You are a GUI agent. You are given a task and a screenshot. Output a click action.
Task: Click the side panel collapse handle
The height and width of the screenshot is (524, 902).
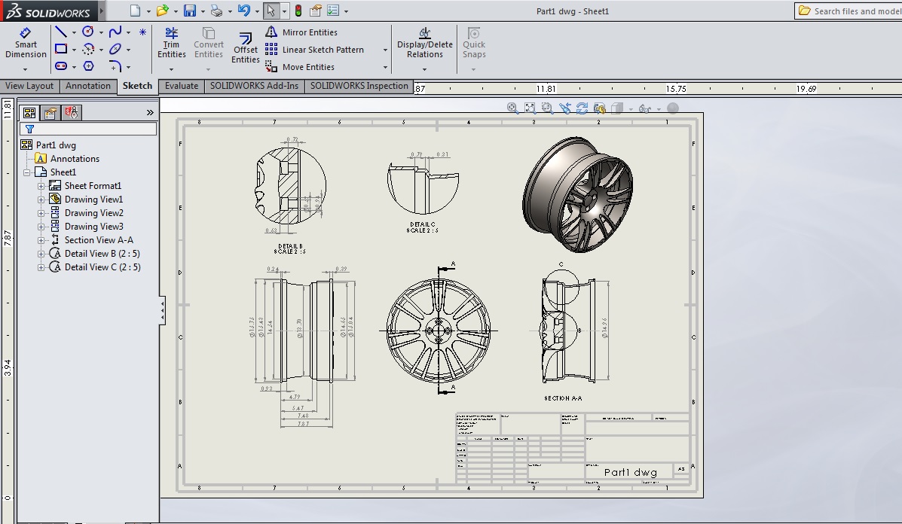point(162,311)
